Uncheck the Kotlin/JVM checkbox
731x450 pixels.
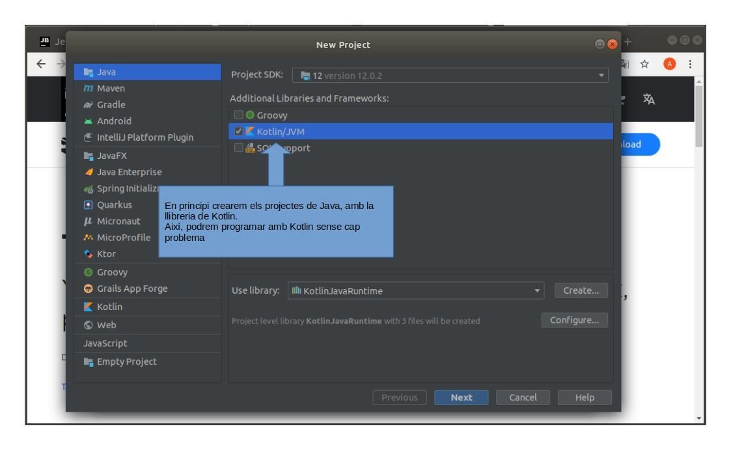[238, 131]
